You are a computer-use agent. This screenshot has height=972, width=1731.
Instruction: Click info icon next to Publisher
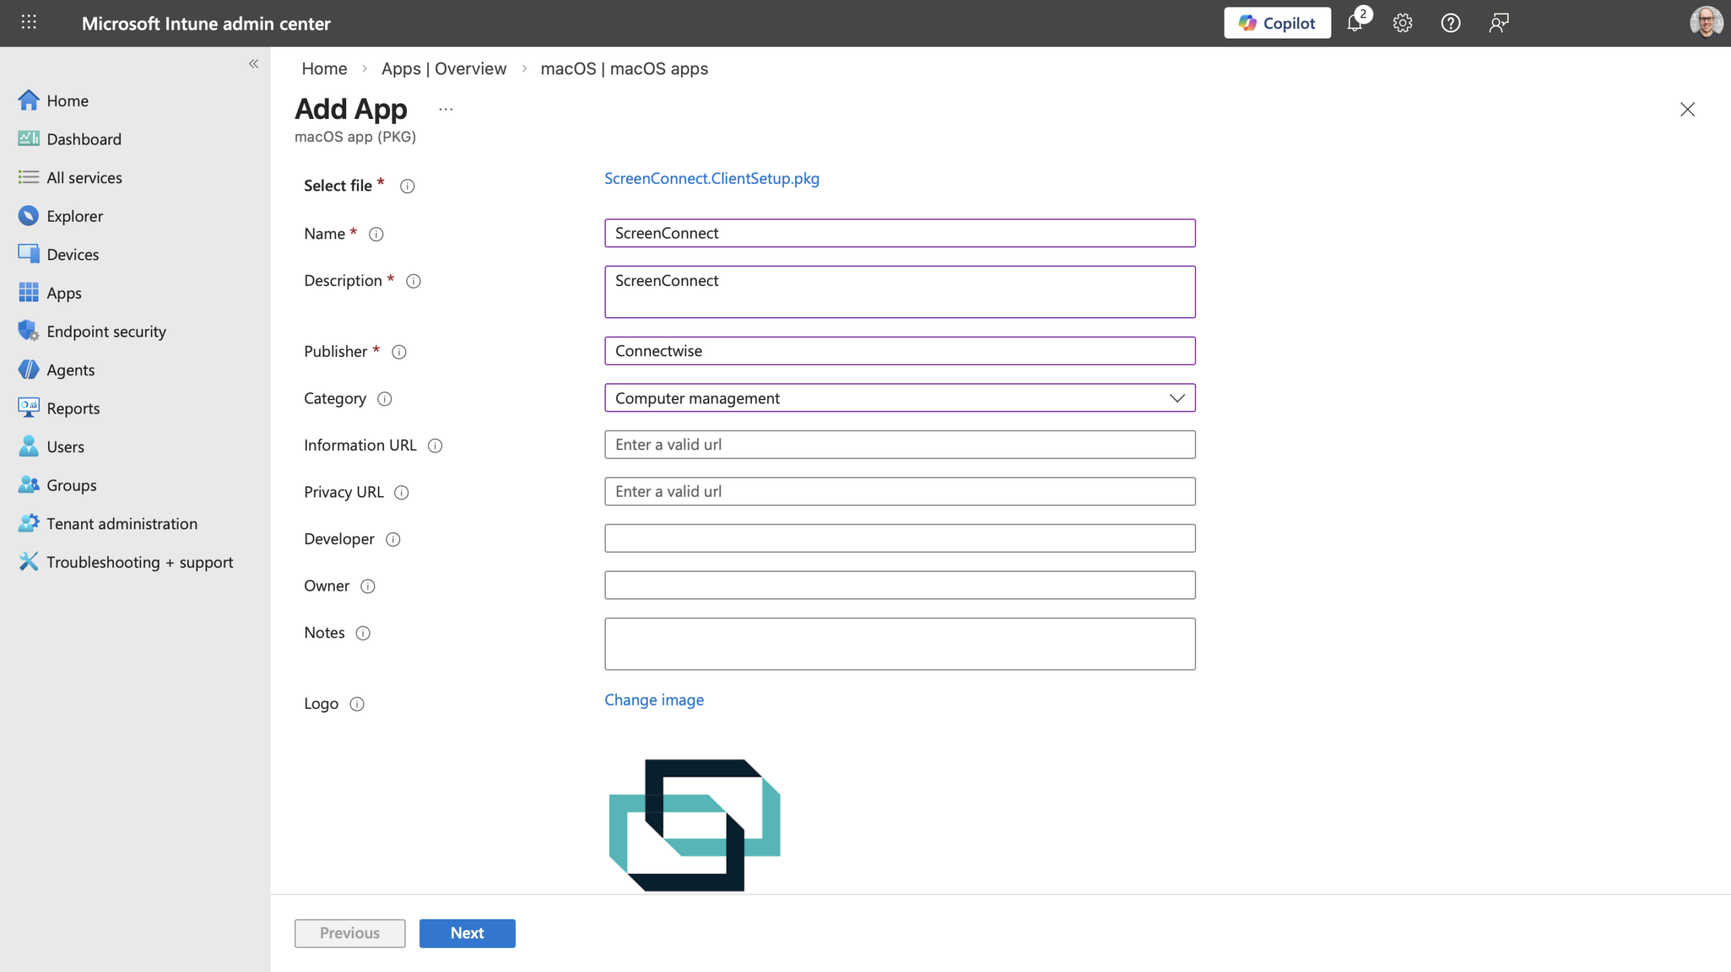tap(399, 351)
